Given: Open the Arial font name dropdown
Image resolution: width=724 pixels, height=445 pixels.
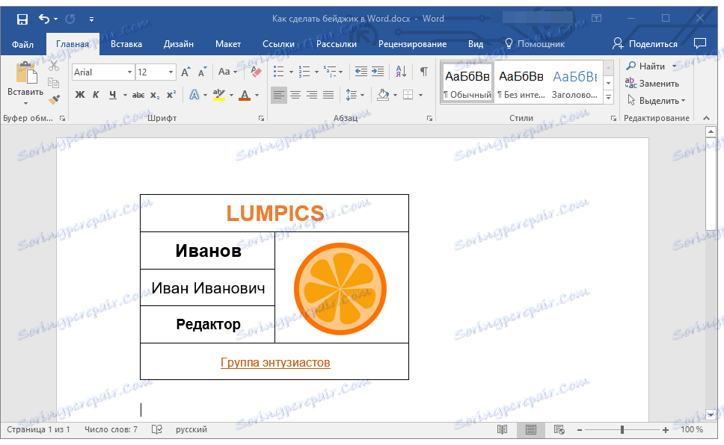Looking at the screenshot, I should (x=129, y=72).
